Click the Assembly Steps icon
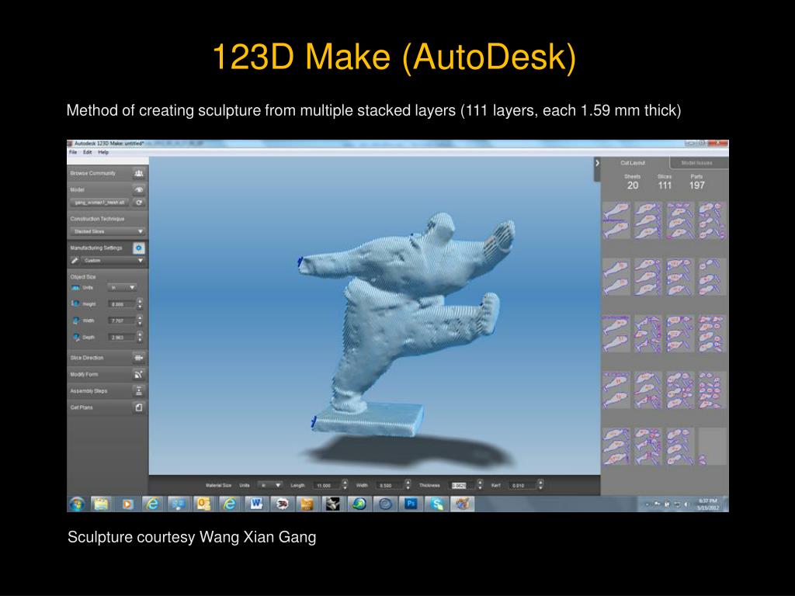This screenshot has width=795, height=596. (139, 391)
